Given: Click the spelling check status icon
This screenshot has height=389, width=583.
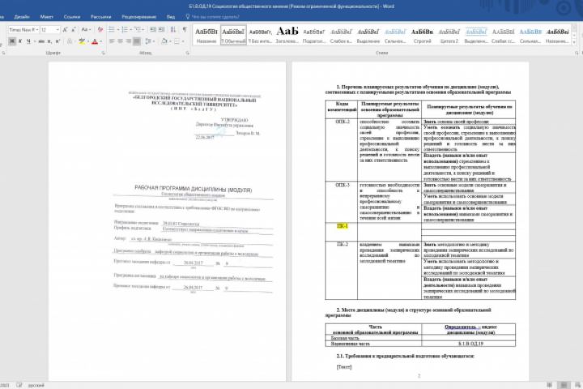Looking at the screenshot, I should 19,385.
